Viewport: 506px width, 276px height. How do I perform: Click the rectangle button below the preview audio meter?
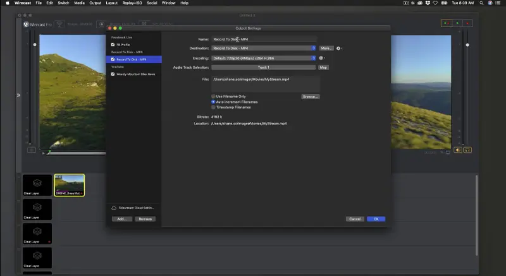[x=31, y=150]
